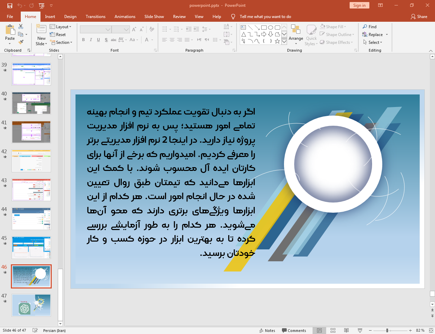Open spelling check icon in status bar
The width and height of the screenshot is (435, 334).
[35, 330]
